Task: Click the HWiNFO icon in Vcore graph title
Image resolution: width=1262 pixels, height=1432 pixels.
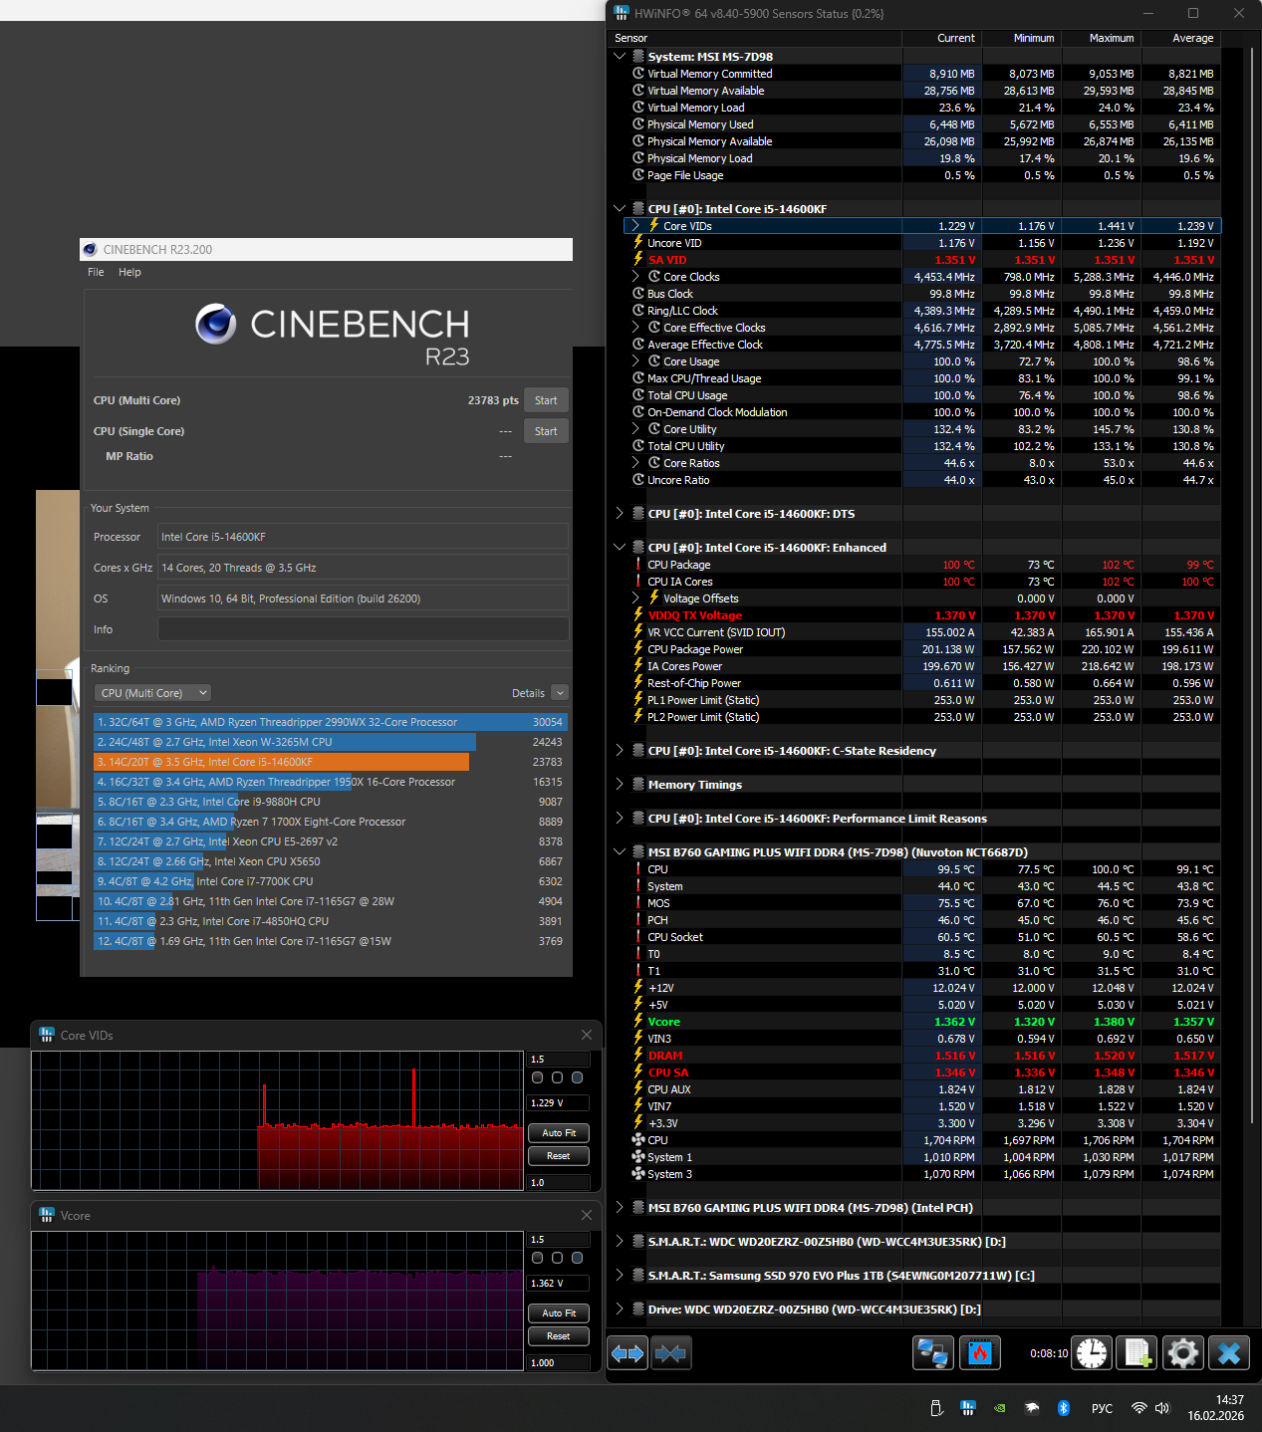Action: [47, 1215]
